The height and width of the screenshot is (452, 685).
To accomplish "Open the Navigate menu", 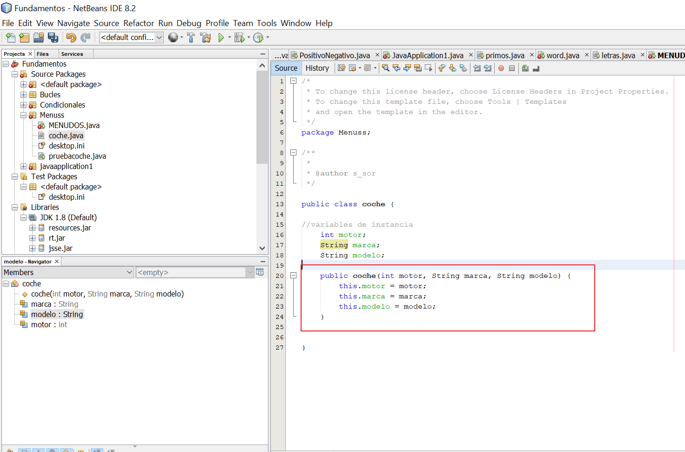I will coord(74,23).
